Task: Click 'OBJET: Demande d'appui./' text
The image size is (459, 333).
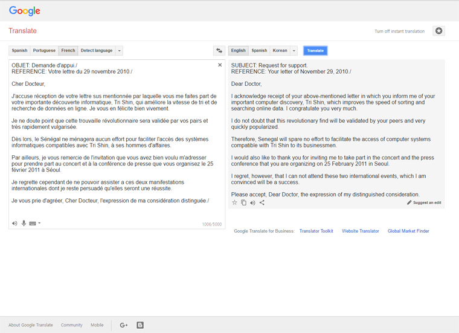Action: tap(45, 65)
